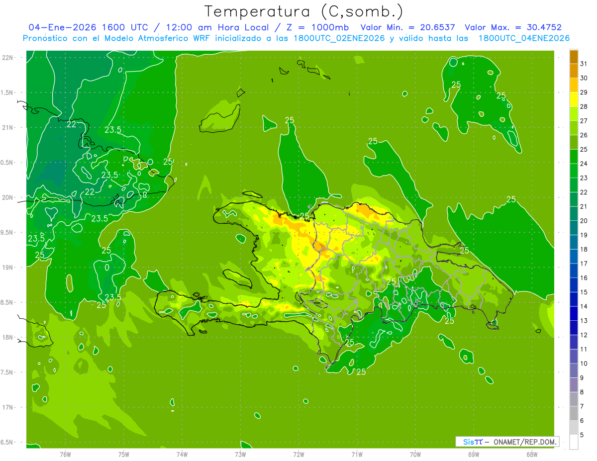Pick the dark blue legend swatch between 12 and 13
The height and width of the screenshot is (461, 597).
574,328
